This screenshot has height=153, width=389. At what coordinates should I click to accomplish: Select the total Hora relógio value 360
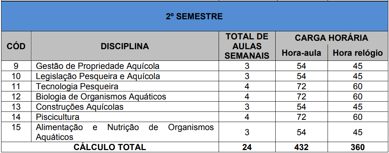[358, 147]
